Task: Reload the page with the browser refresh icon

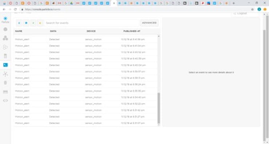Action: pos(15,9)
